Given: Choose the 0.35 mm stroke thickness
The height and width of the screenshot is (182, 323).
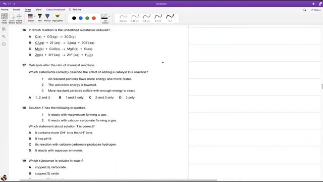Looking at the screenshot, I should [x=135, y=18].
